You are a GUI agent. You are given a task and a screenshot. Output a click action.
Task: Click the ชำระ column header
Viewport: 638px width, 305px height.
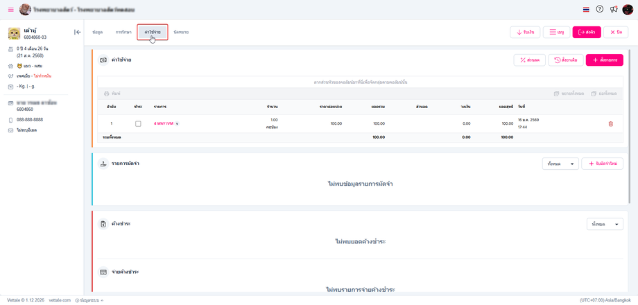click(x=138, y=107)
